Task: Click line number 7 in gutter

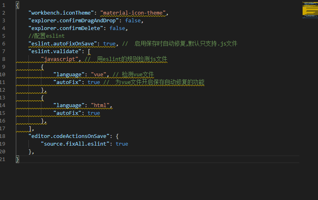Action: [x=4, y=51]
